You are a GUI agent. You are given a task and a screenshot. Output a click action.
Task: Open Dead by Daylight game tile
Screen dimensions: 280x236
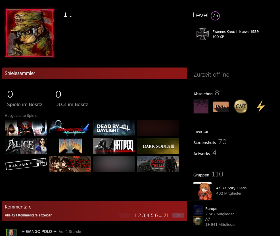[114, 128]
